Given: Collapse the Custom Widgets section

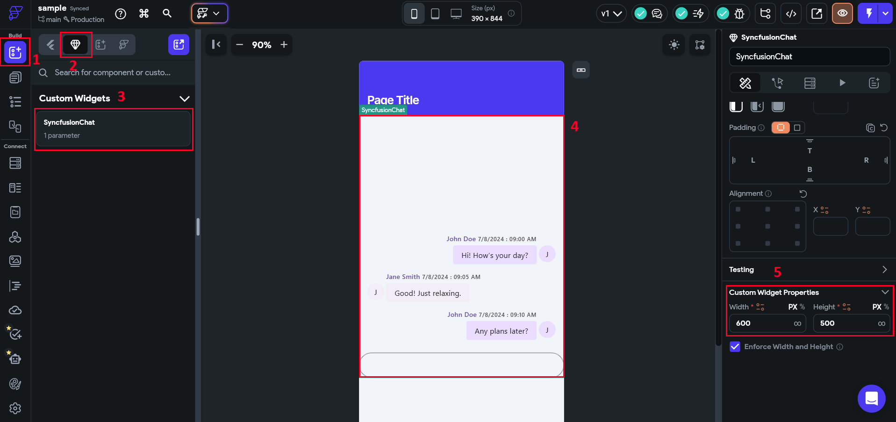Looking at the screenshot, I should (x=184, y=98).
